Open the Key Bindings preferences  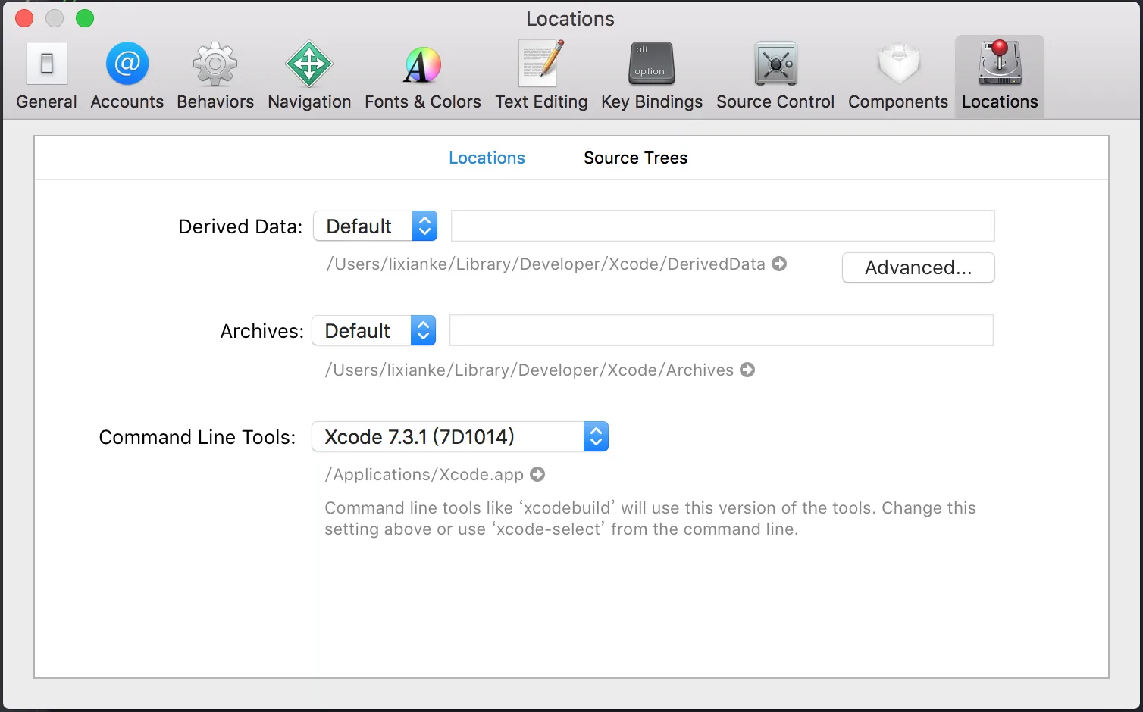652,77
